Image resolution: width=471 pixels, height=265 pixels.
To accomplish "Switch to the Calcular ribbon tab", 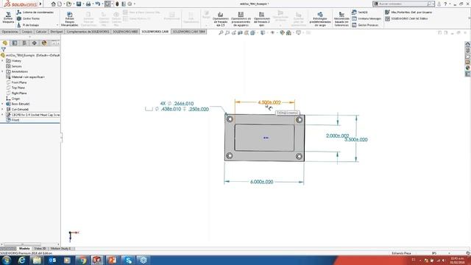I will [41, 32].
